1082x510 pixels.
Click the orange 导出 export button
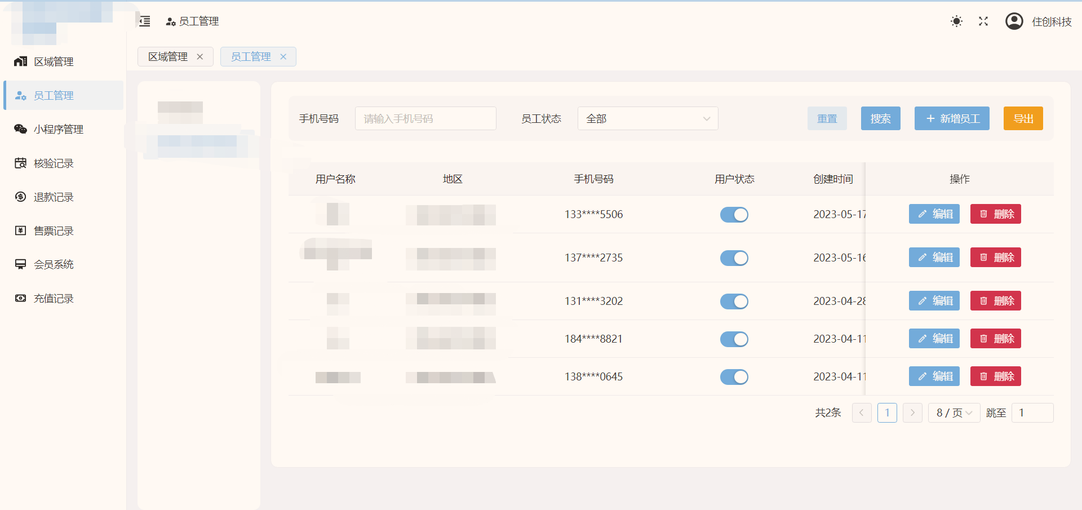[1023, 118]
